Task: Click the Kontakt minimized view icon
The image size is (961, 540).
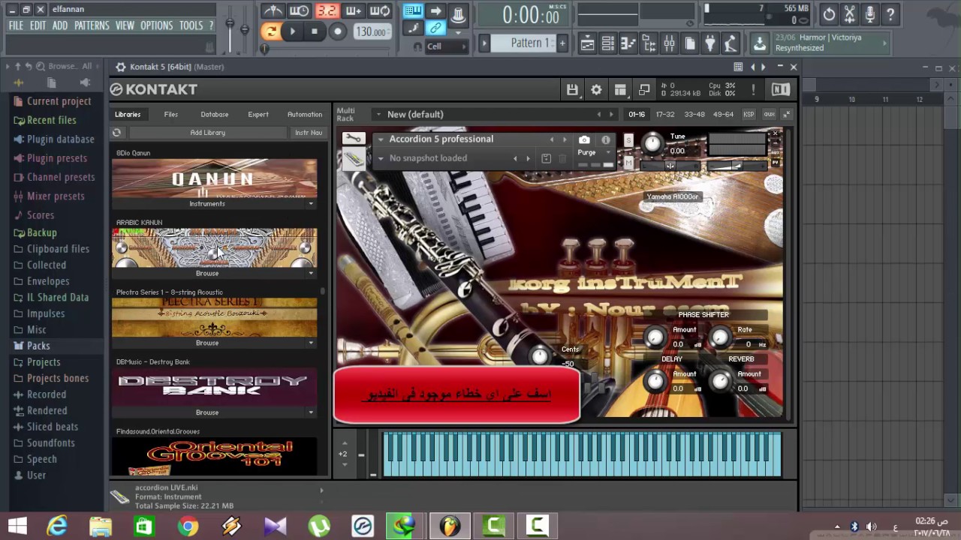Action: click(644, 90)
